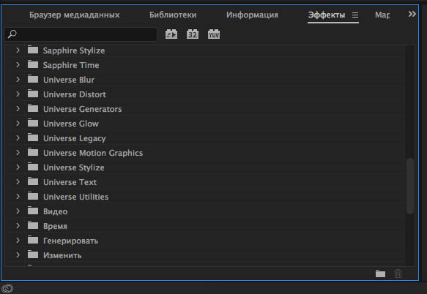The image size is (427, 294).
Task: Click the Universe Generators folder icon
Action: point(33,108)
